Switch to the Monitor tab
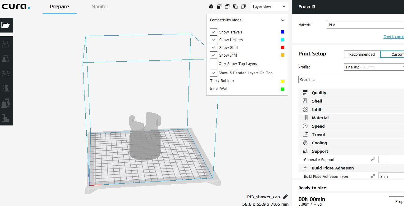 coord(100,7)
